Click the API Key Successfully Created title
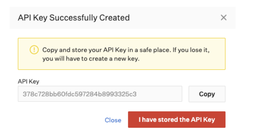Viewport: 255px width, 136px height. coord(74,18)
